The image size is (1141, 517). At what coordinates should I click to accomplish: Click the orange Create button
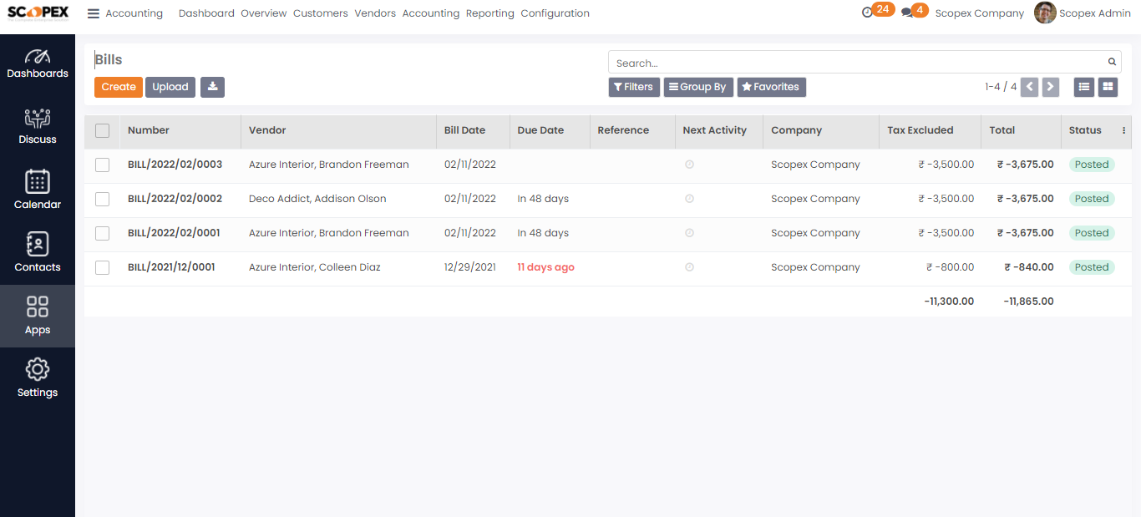[x=119, y=87]
